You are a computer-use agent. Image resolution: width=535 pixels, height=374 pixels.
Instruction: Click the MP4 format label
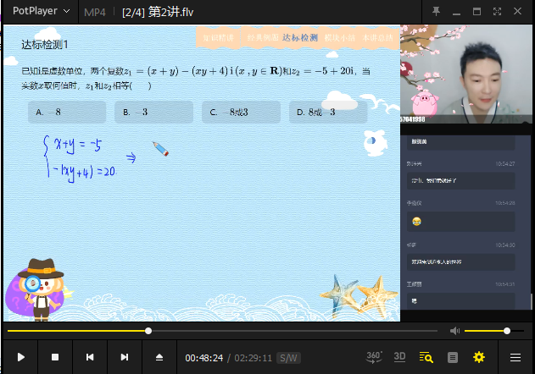(95, 12)
